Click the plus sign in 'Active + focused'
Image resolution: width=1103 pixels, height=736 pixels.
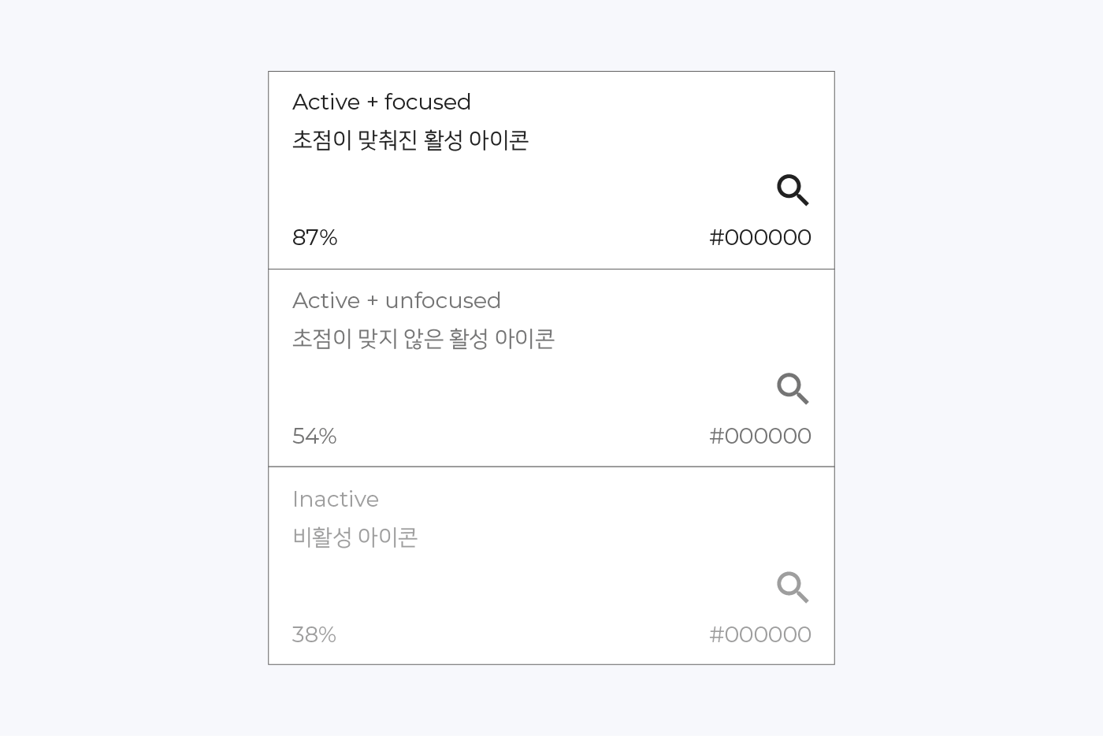click(x=373, y=102)
